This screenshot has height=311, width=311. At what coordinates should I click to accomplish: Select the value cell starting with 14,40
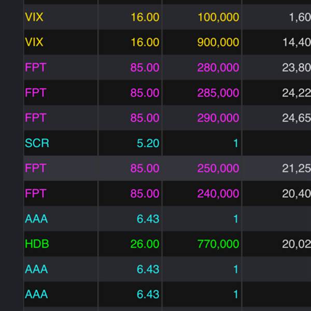[296, 43]
